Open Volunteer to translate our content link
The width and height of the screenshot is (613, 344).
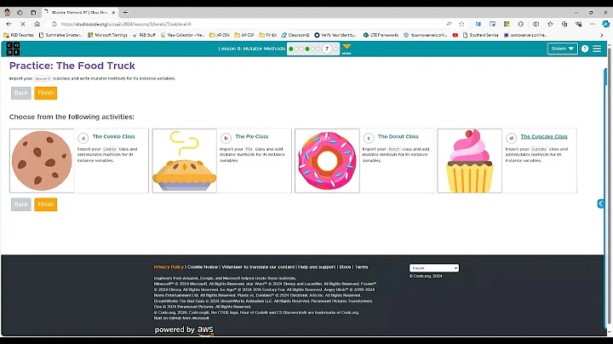point(258,267)
